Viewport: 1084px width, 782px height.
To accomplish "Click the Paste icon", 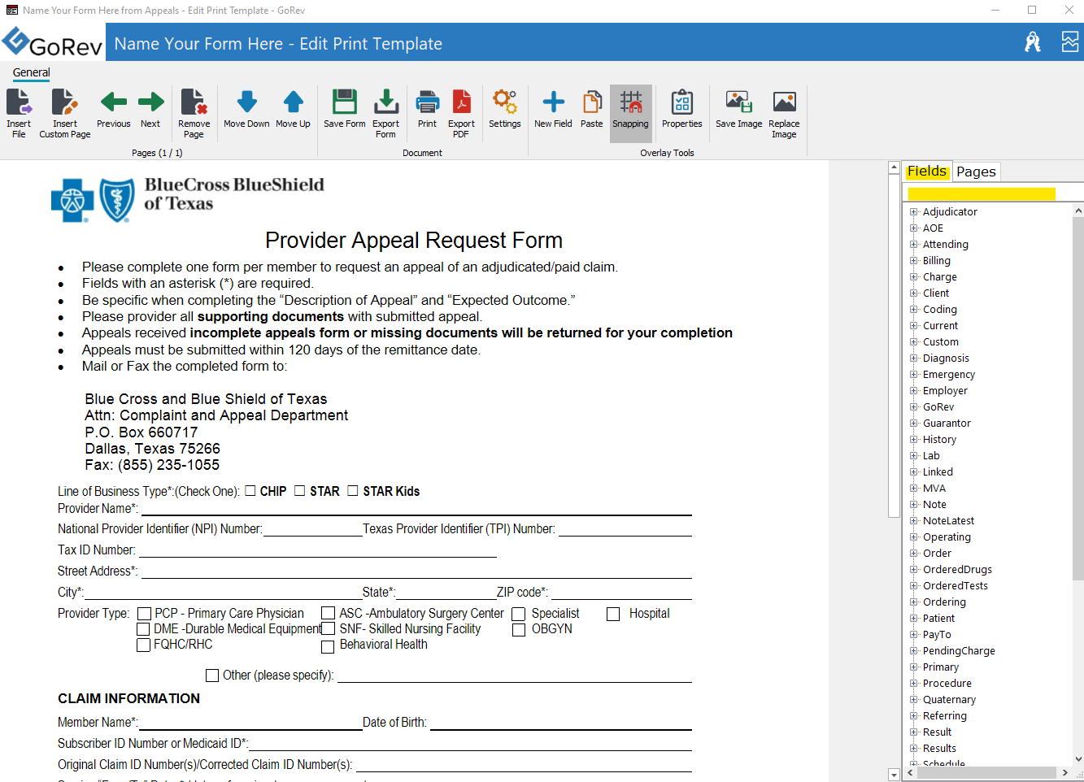I will (591, 102).
